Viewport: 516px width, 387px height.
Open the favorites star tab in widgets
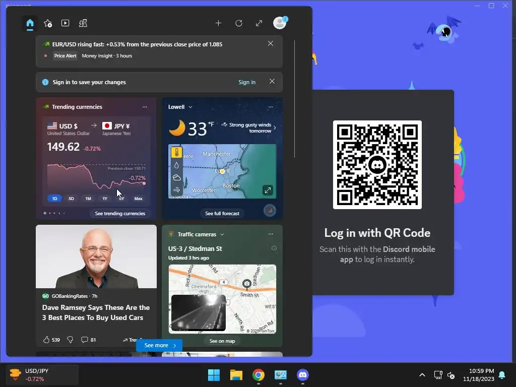(x=48, y=23)
